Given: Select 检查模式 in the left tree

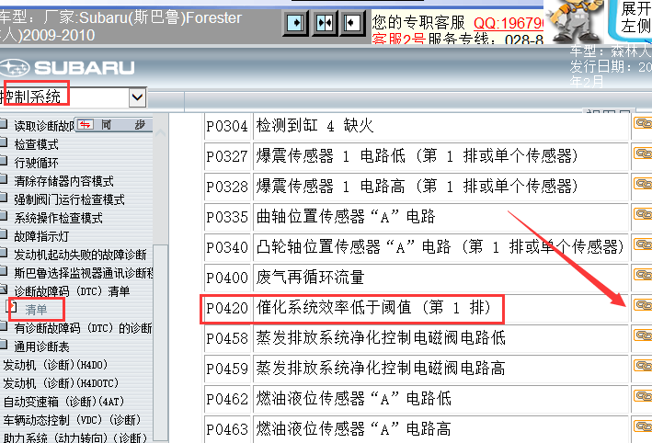Looking at the screenshot, I should click(x=36, y=144).
